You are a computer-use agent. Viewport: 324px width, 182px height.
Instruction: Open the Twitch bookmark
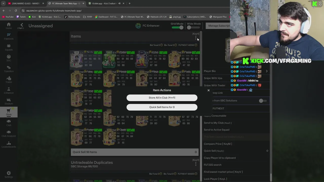[21, 17]
